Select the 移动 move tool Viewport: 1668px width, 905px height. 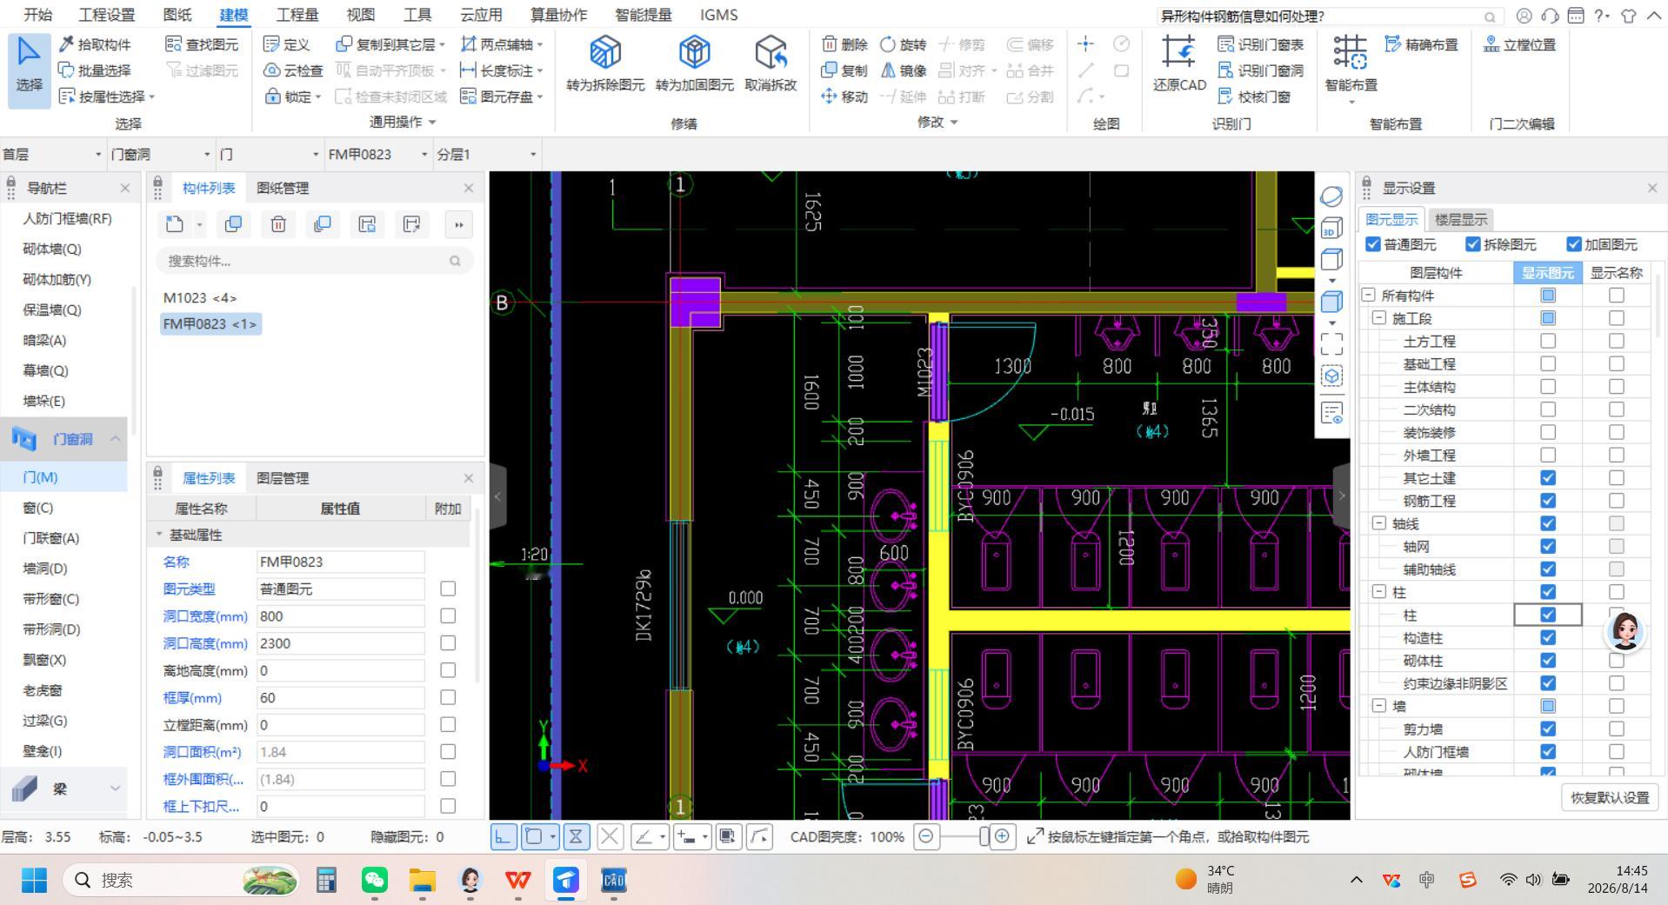[845, 96]
